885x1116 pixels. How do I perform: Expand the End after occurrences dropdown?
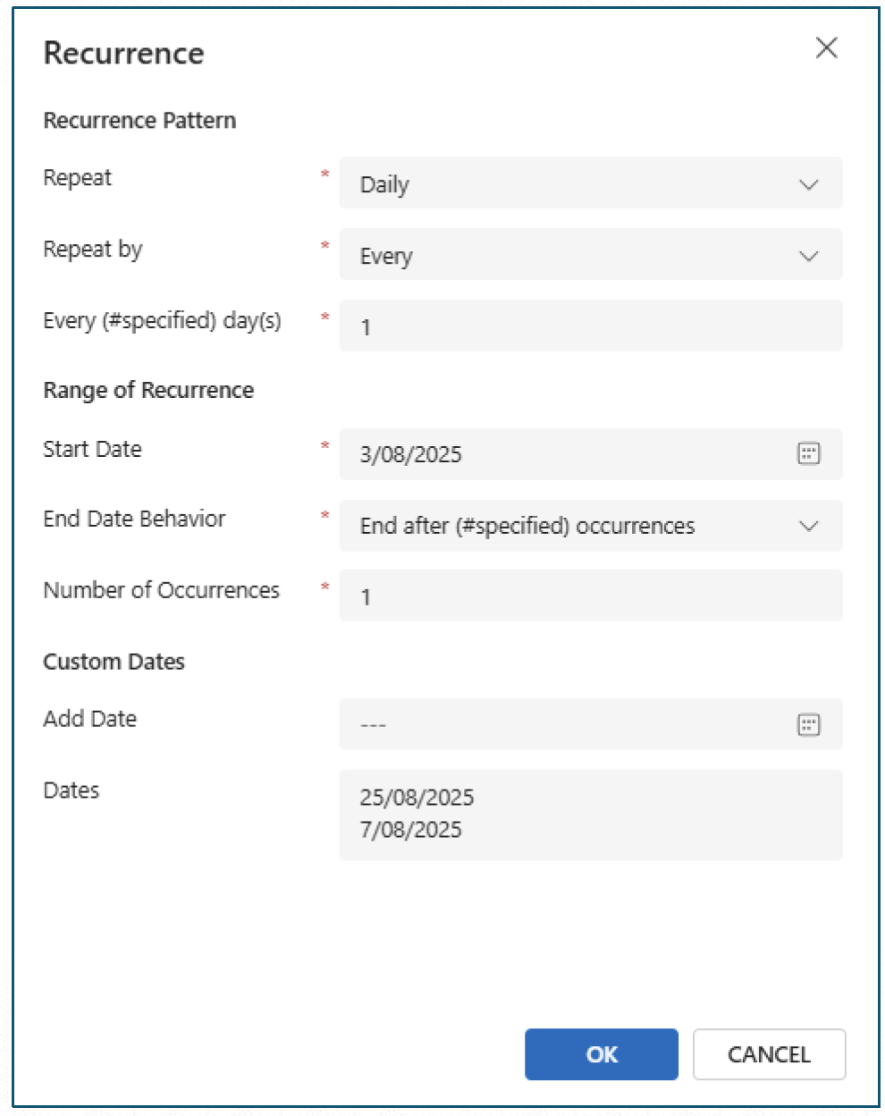pos(572,526)
